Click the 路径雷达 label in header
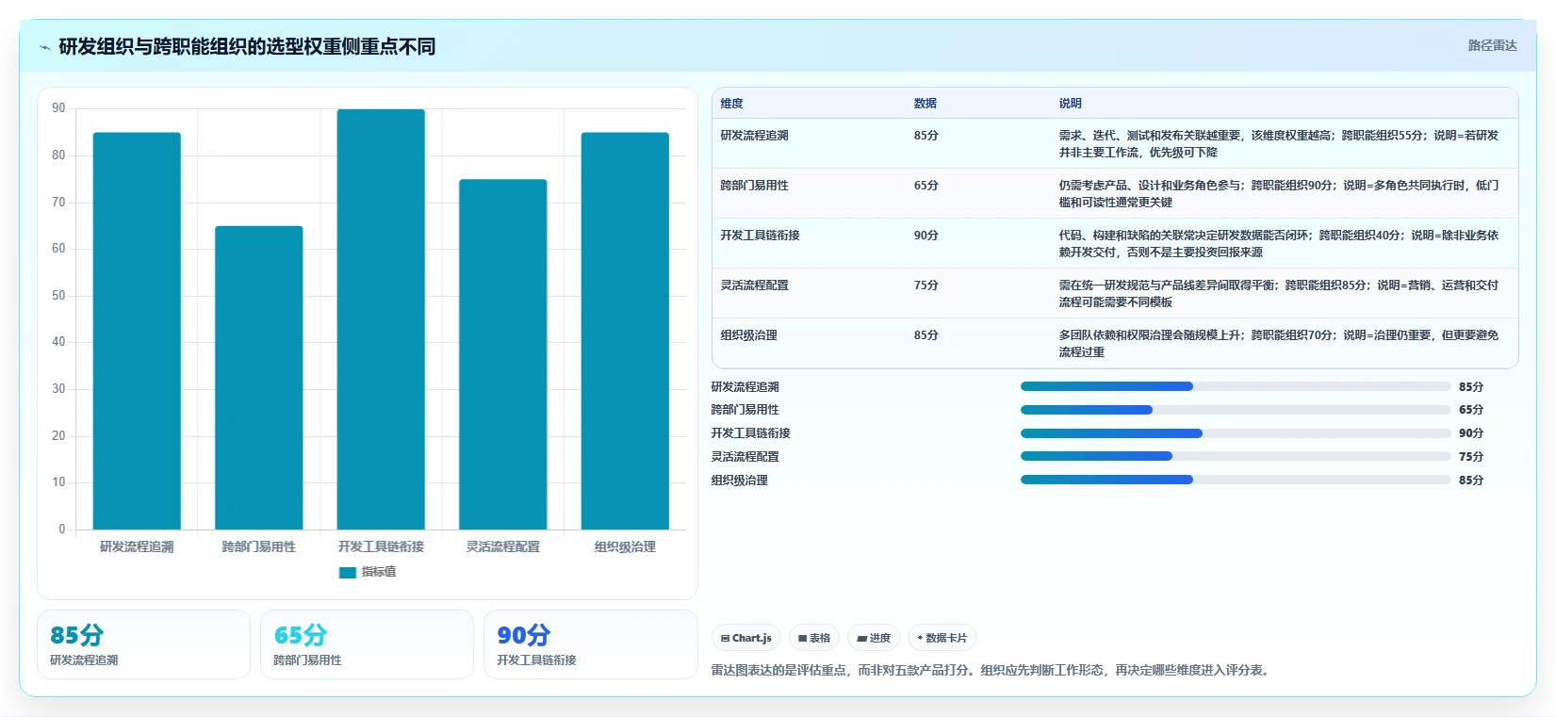Image resolution: width=1556 pixels, height=717 pixels. point(1493,45)
